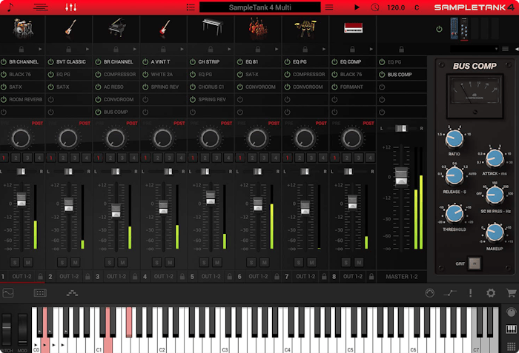Toggle CHORUS C1 effect power

(x=193, y=87)
